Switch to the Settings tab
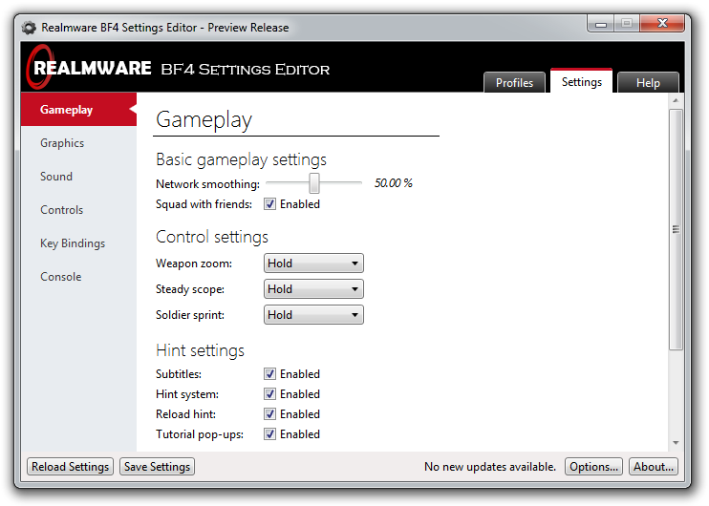 [582, 81]
